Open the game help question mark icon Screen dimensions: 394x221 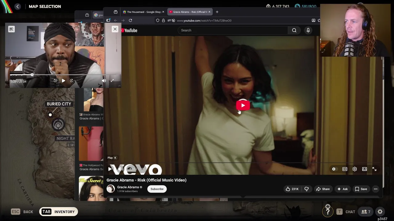point(328,211)
